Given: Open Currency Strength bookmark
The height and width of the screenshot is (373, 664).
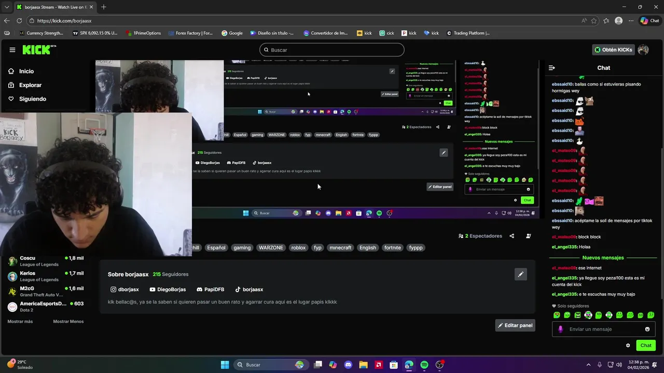Looking at the screenshot, I should coord(41,33).
